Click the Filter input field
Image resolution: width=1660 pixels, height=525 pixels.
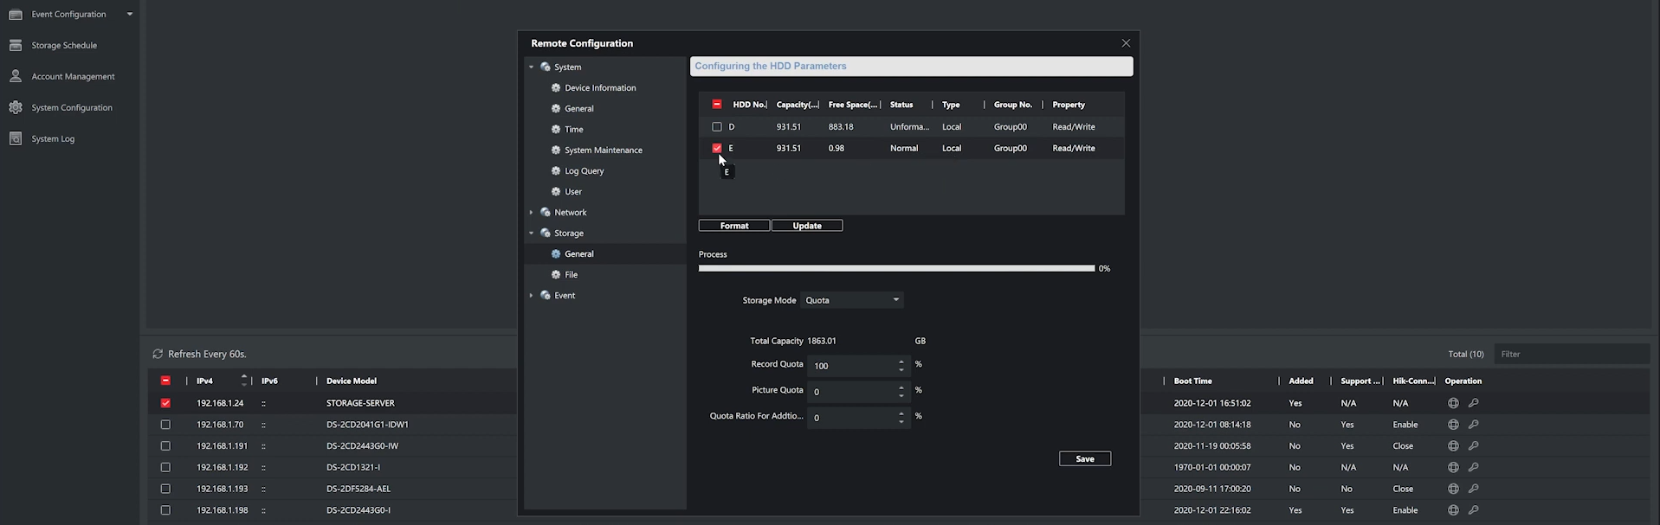pos(1571,354)
